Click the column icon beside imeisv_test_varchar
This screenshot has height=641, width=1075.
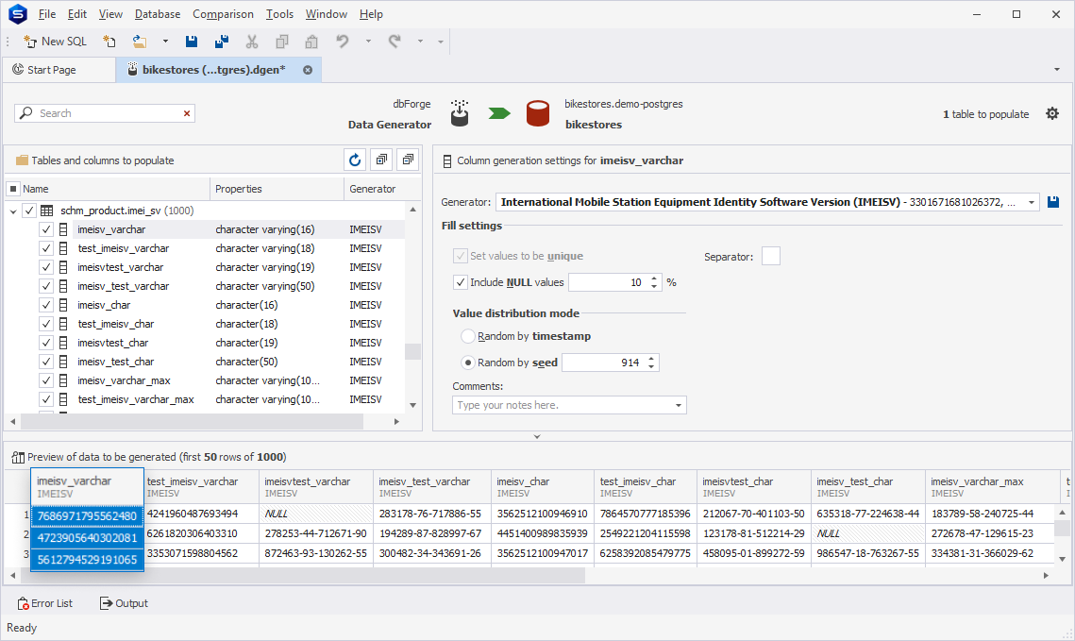coord(63,286)
